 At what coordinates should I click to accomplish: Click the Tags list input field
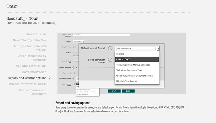point(101,35)
